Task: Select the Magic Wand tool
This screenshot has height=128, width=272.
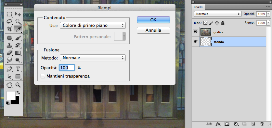Action: [18, 22]
